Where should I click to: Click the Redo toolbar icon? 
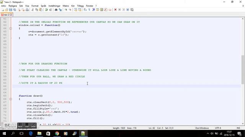51,10
